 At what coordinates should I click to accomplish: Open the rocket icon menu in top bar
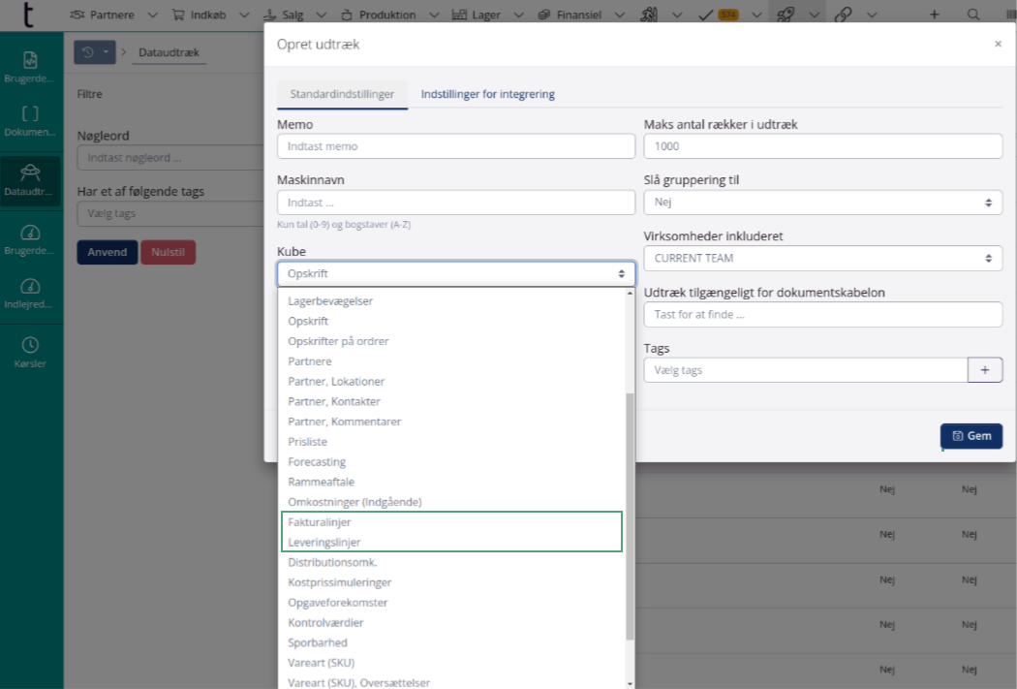(786, 15)
